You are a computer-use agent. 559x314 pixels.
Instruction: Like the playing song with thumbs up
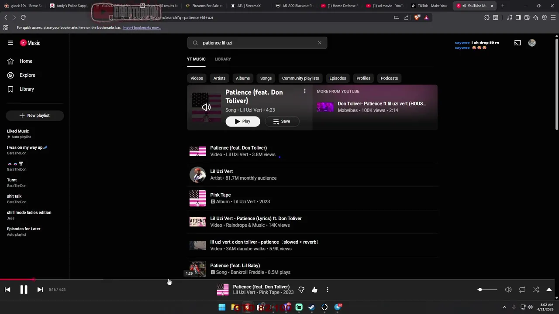314,290
